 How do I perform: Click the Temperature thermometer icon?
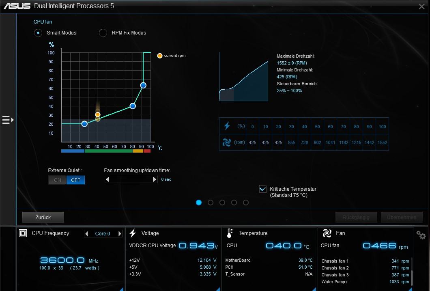pyautogui.click(x=230, y=233)
